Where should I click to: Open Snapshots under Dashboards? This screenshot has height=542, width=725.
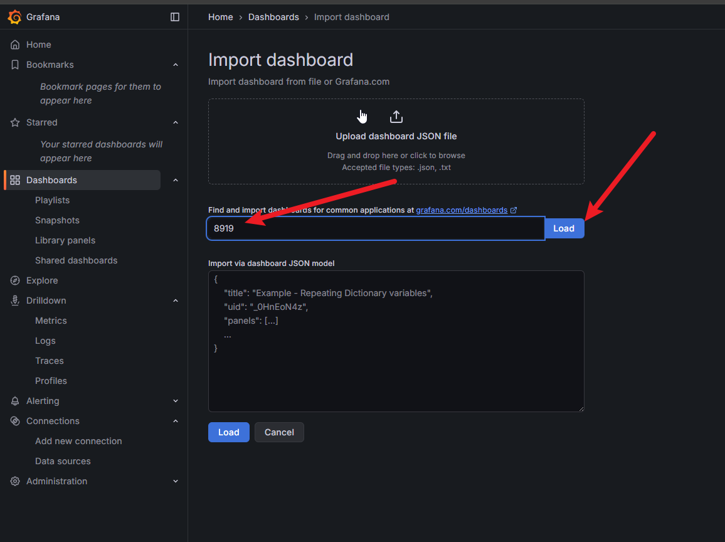tap(57, 220)
